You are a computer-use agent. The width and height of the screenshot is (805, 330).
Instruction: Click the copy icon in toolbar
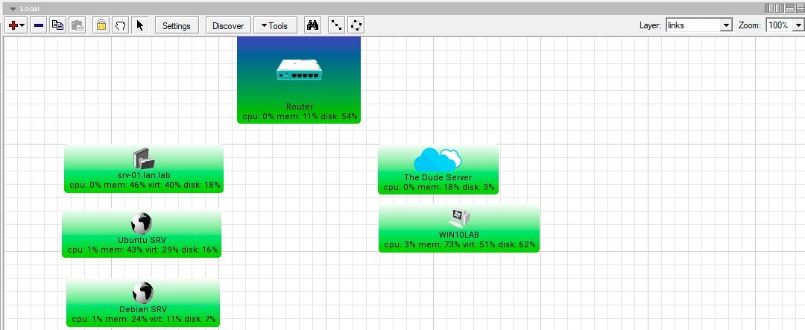coord(57,25)
